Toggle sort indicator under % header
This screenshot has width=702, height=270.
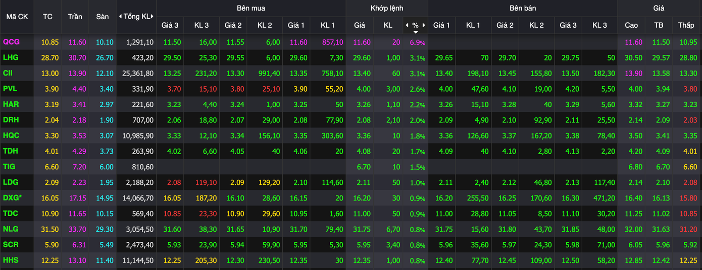[415, 32]
